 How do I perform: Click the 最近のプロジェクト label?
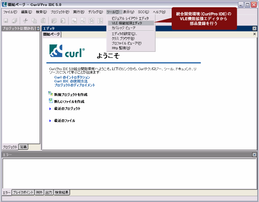(x=67, y=109)
